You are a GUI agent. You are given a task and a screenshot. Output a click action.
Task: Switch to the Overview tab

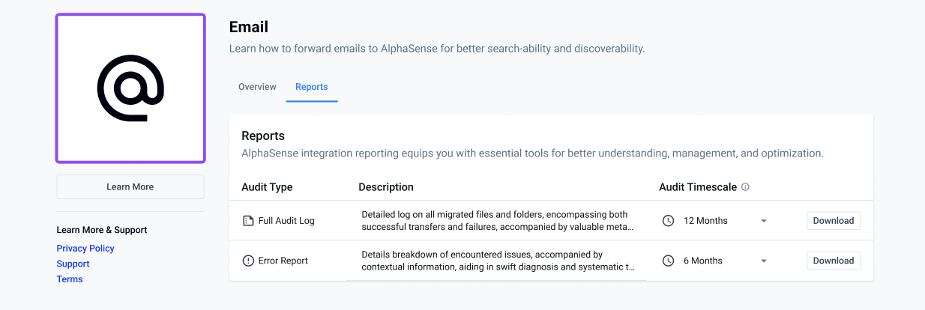257,87
